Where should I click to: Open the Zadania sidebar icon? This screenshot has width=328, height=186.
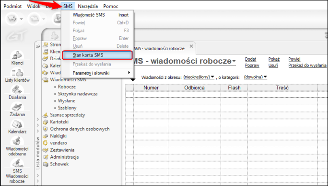[x=17, y=109]
